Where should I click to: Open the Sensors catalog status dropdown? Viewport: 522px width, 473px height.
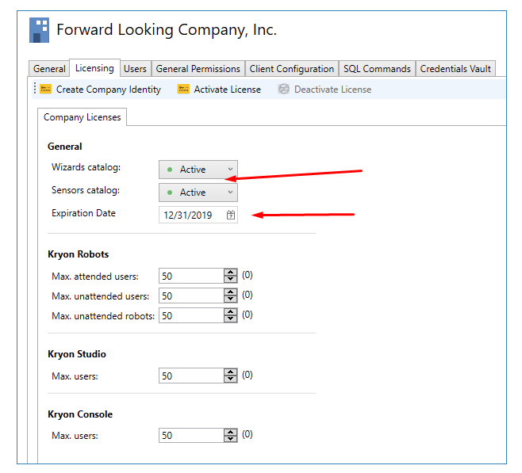(x=230, y=193)
